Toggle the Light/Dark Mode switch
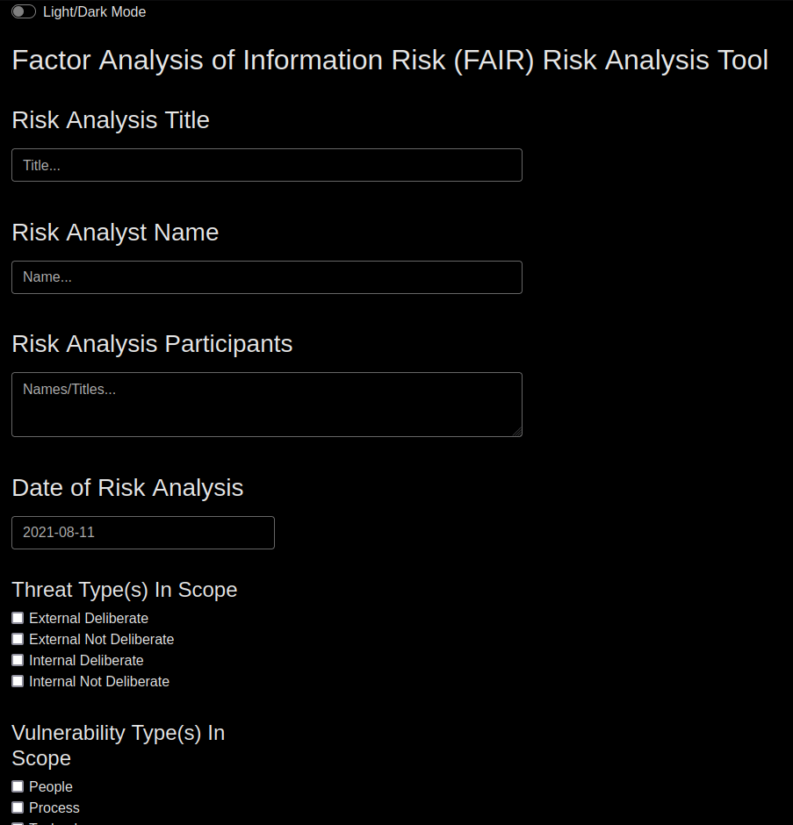 pyautogui.click(x=24, y=11)
